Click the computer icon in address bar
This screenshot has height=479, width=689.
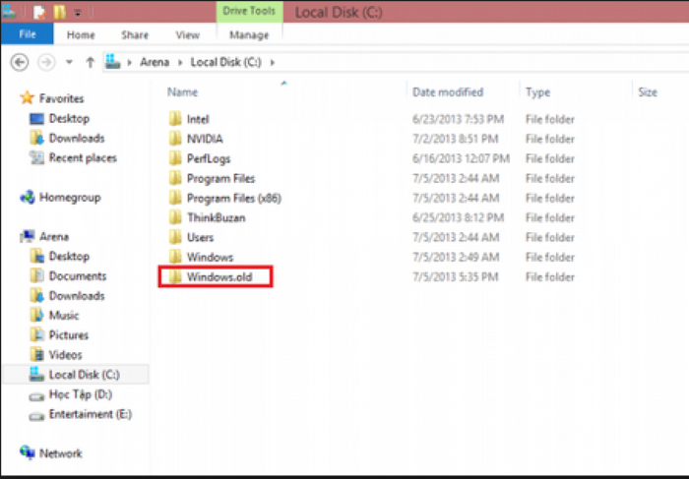[x=113, y=61]
